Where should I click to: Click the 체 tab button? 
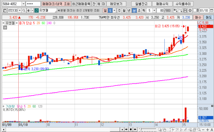[99, 4]
